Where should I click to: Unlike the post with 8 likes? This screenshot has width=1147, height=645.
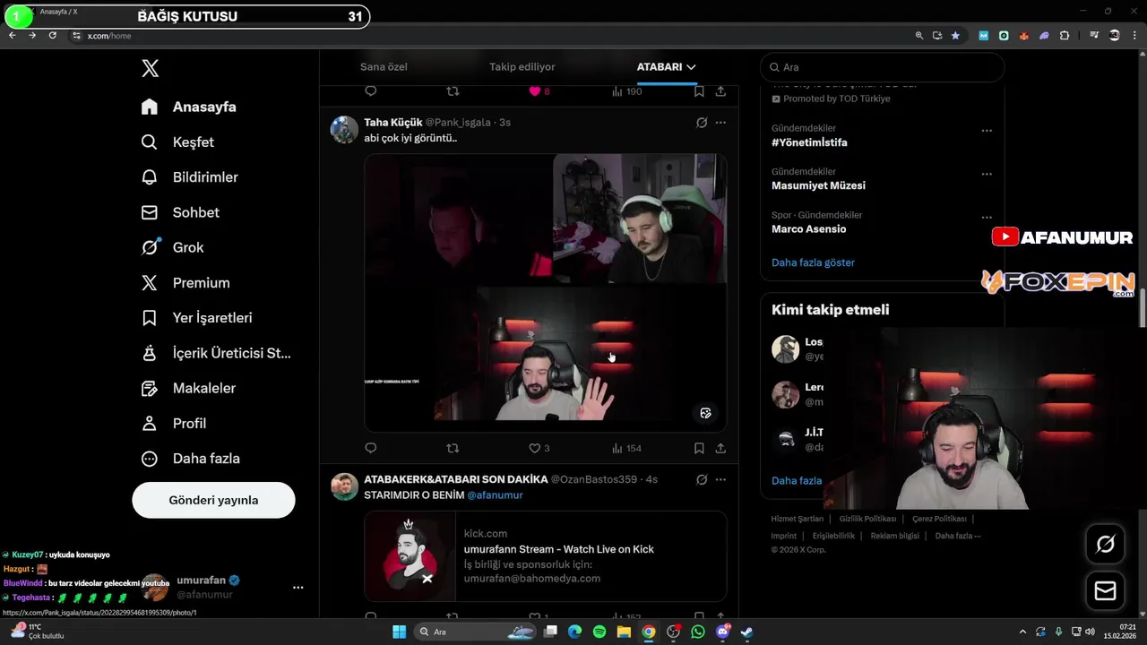539,91
